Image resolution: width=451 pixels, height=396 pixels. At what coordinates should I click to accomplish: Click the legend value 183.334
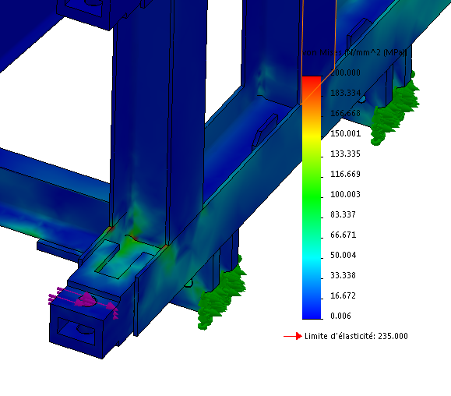pos(345,93)
